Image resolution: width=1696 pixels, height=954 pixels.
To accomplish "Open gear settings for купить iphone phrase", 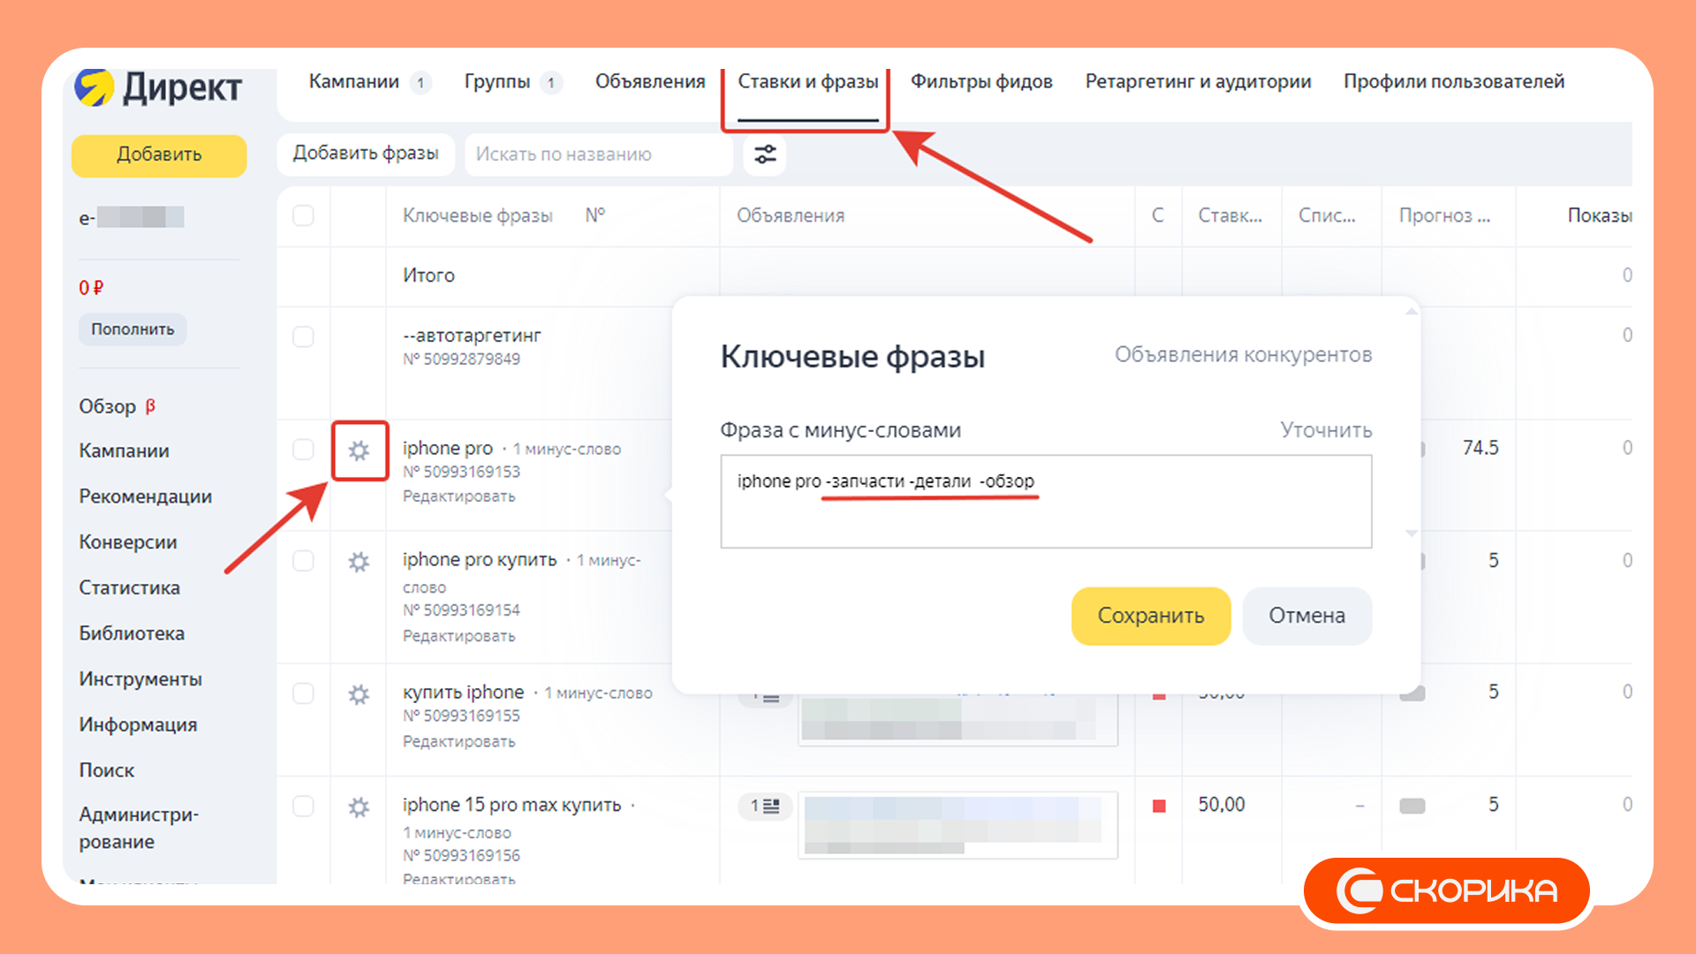I will (x=359, y=694).
